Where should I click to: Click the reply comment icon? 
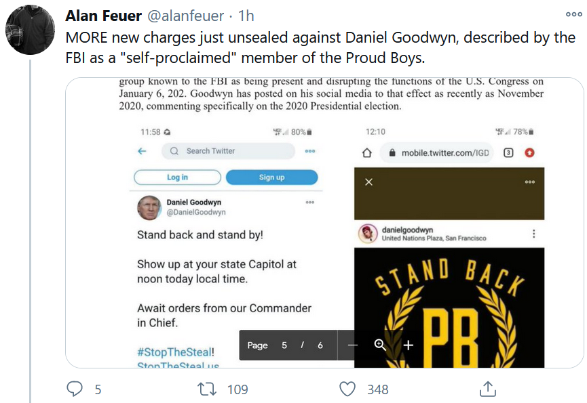75,389
